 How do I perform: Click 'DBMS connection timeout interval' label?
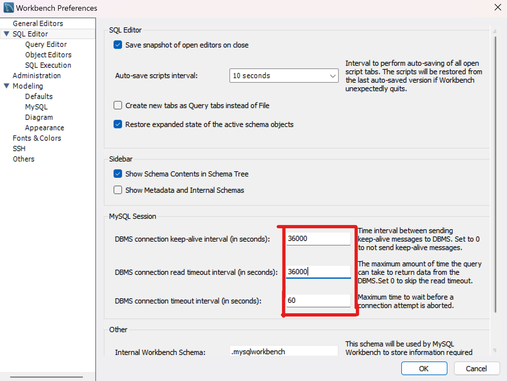coord(188,301)
